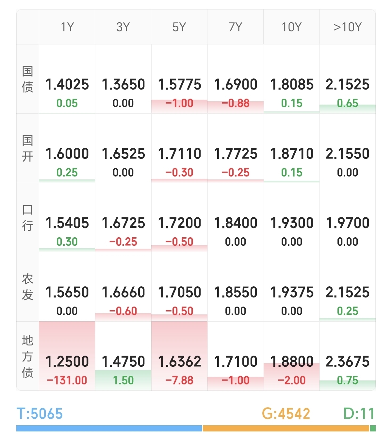The height and width of the screenshot is (437, 392).
Task: Tap the 地方债 5Y cell showing 1.6362
Action: pos(179,361)
